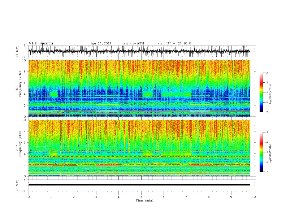Click the "ch.1(V)" axis label
286x221 pixels.
click(17, 51)
